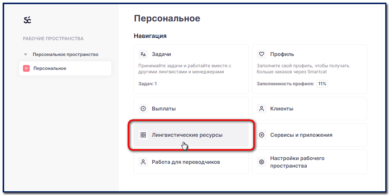Click the 11% profile completeness badge
The width and height of the screenshot is (389, 195).
click(322, 84)
